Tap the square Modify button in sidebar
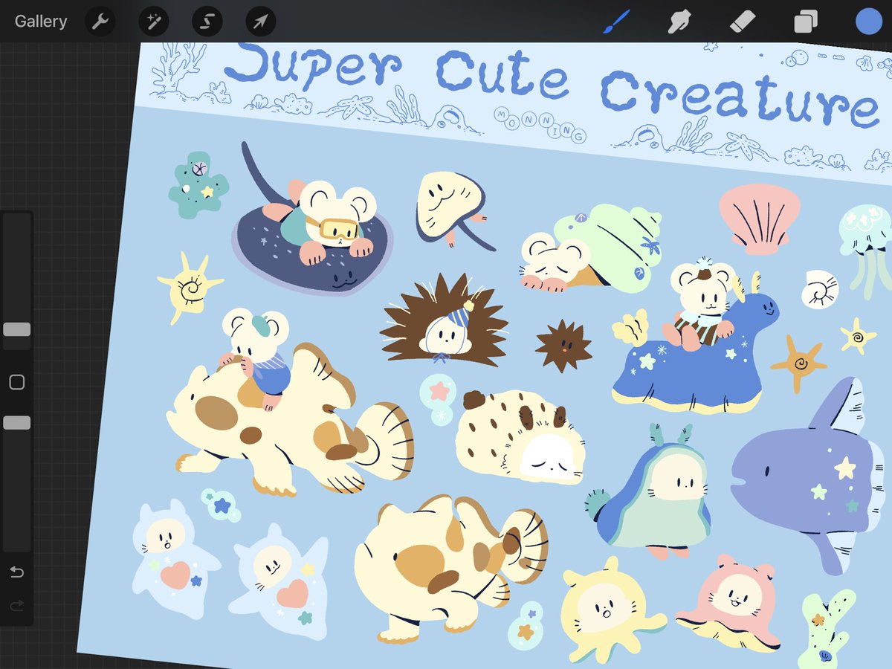Viewport: 892px width, 669px height. (x=16, y=383)
